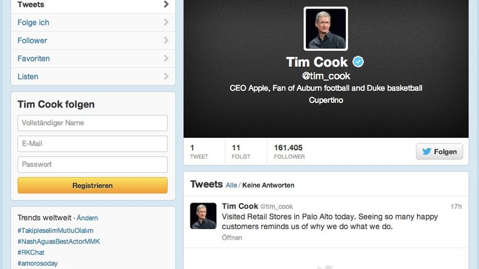
Task: Follow Tim Cook with the Folgen button
Action: coord(440,151)
